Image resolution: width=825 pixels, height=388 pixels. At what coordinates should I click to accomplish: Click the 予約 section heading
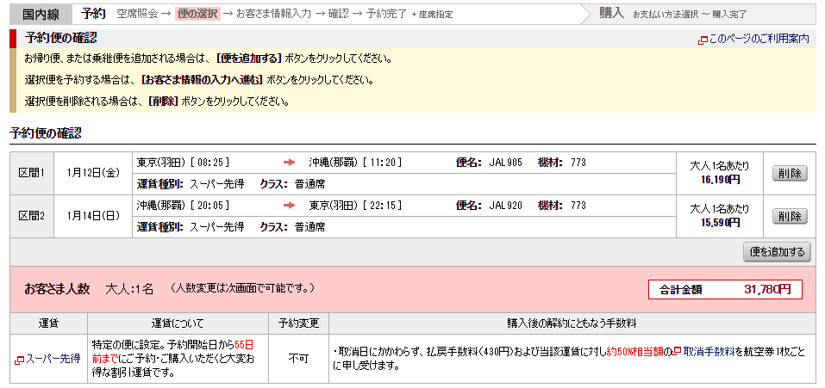(93, 14)
